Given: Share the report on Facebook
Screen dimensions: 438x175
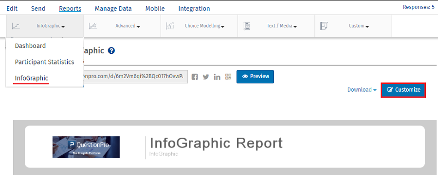Looking at the screenshot, I should [195, 77].
